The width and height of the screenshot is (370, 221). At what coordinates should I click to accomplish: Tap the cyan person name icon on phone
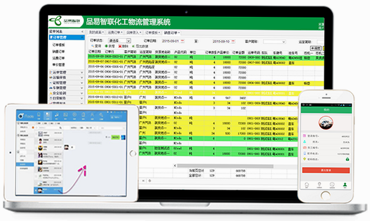(x=304, y=142)
